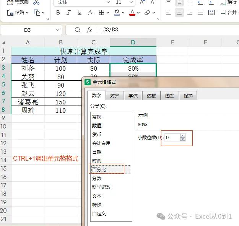Select the 货币 category
The width and height of the screenshot is (239, 226).
click(111, 134)
